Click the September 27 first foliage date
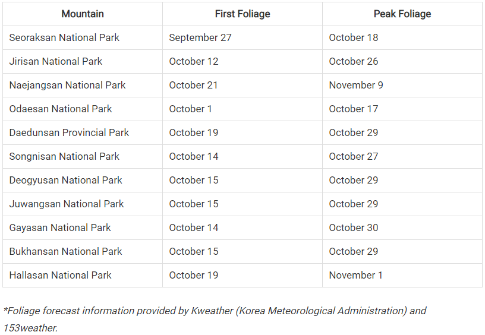Image resolution: width=485 pixels, height=335 pixels. (x=200, y=37)
